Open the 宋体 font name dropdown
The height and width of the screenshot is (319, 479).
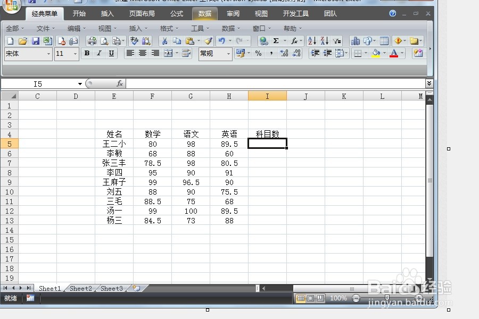49,53
